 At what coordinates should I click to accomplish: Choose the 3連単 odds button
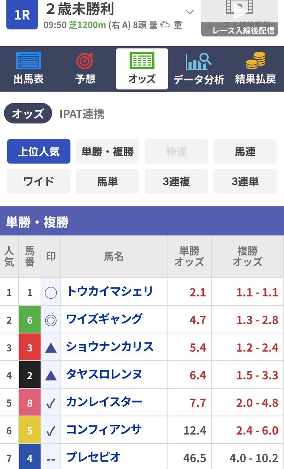pos(245,181)
